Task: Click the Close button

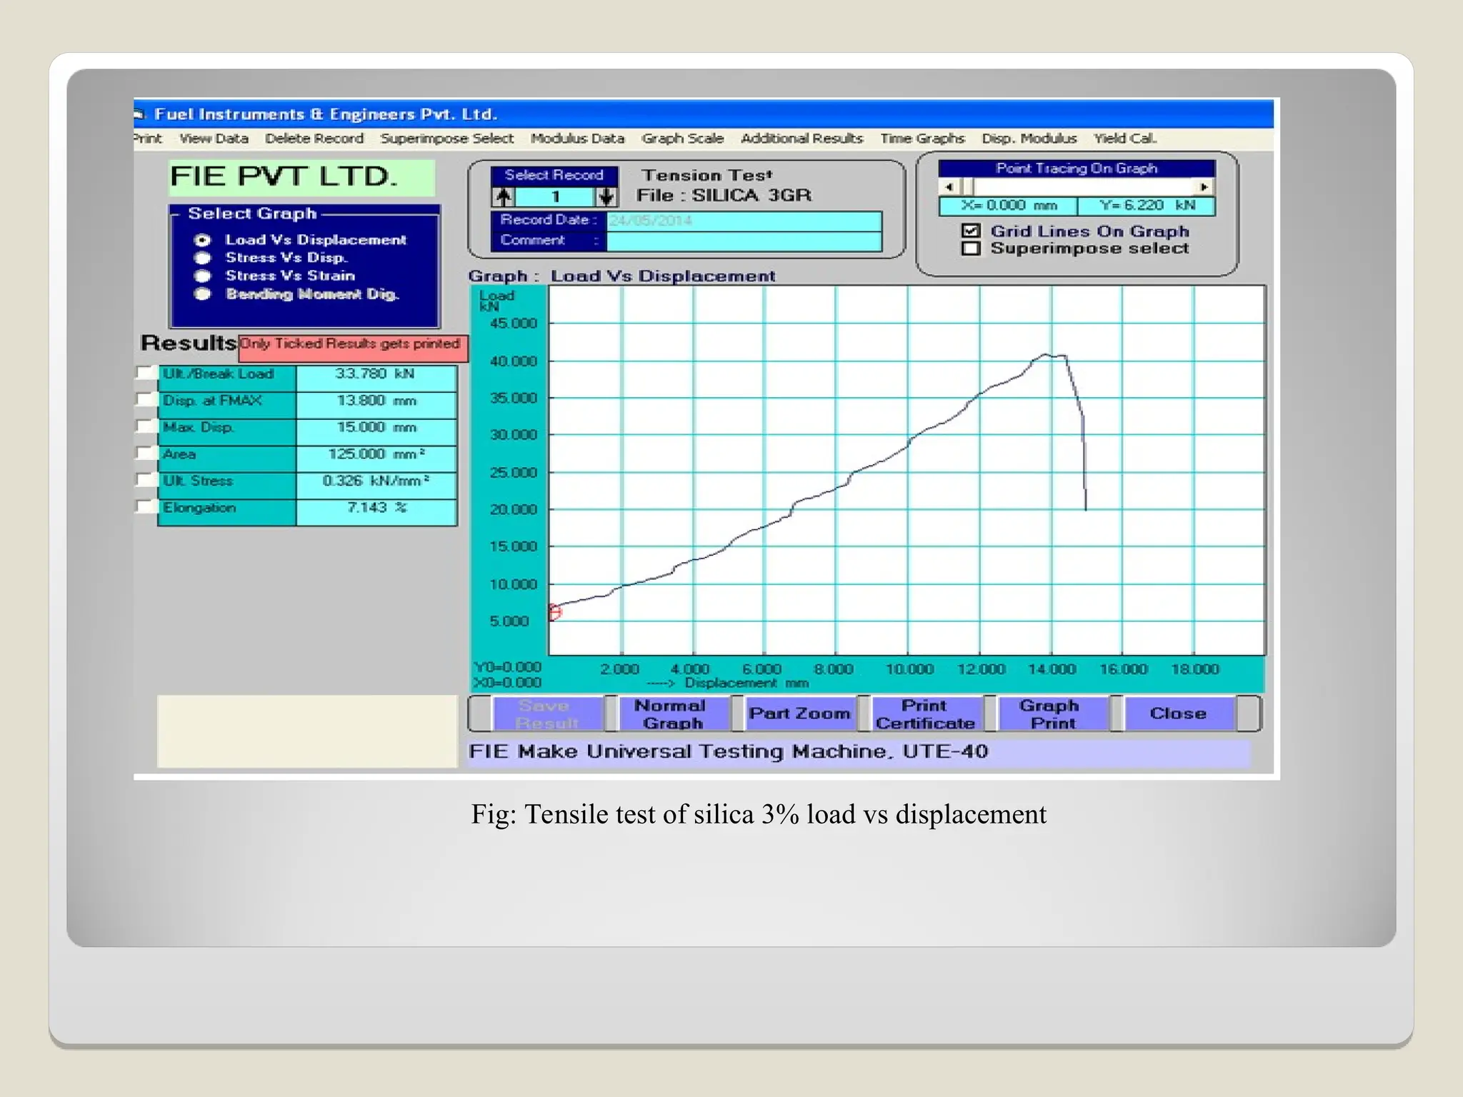Action: [x=1179, y=714]
